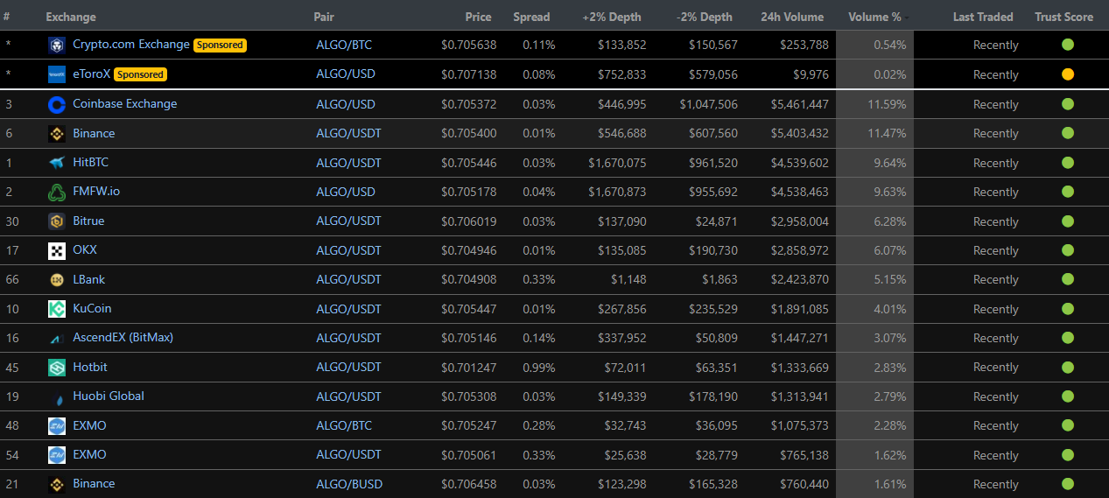Image resolution: width=1109 pixels, height=498 pixels.
Task: Click FMFW.io +2% depth $1,670,873
Action: [x=617, y=192]
